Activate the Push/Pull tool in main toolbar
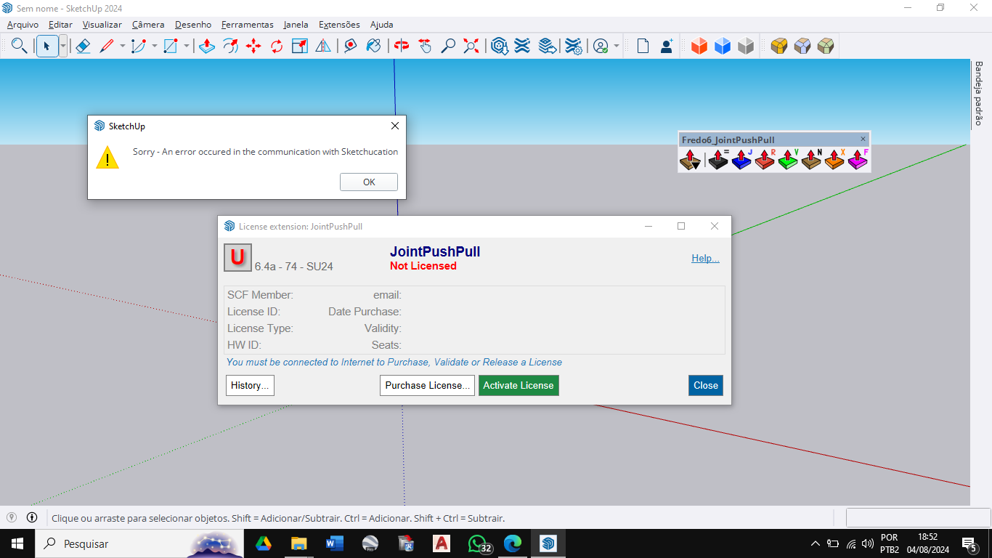The height and width of the screenshot is (558, 992). click(x=207, y=46)
